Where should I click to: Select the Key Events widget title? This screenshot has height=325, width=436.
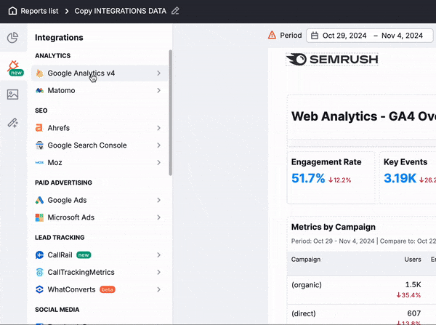point(405,162)
